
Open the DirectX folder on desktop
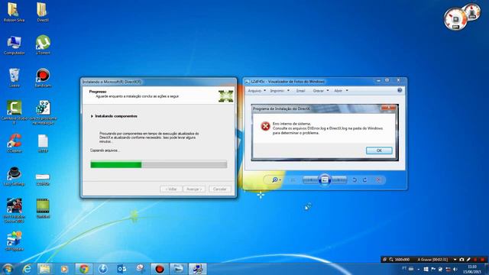coord(43,11)
